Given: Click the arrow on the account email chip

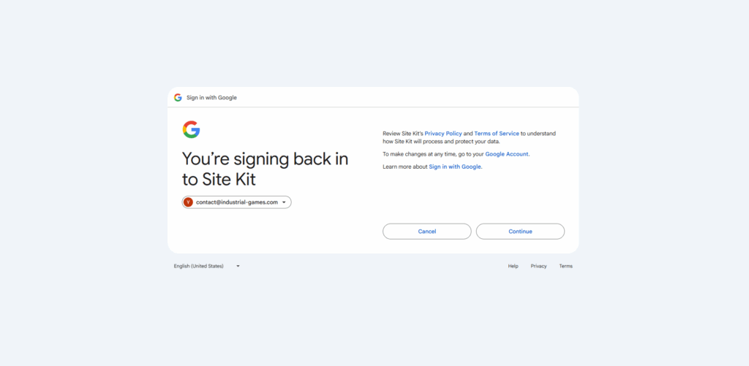Looking at the screenshot, I should 284,202.
